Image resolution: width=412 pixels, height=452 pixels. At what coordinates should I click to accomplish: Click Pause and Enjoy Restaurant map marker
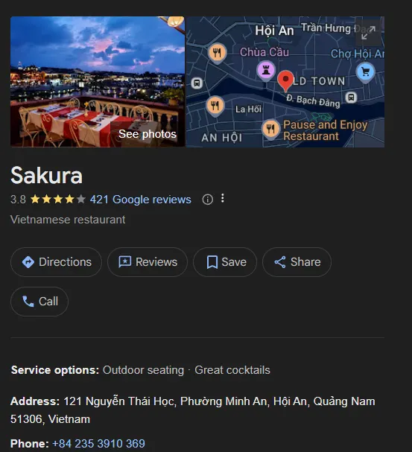270,130
